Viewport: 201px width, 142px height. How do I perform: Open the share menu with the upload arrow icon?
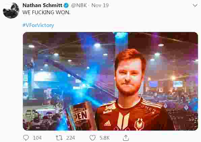coord(126,138)
